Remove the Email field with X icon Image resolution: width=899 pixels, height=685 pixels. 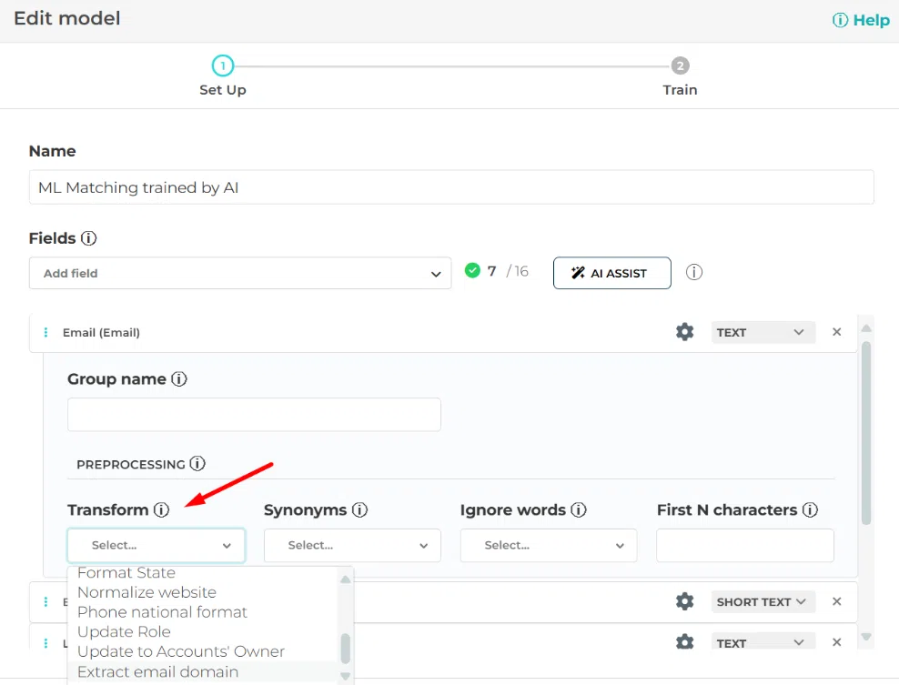[836, 332]
